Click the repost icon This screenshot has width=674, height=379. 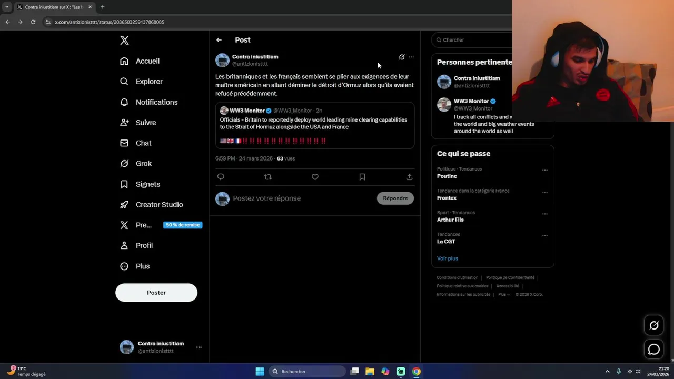267,177
